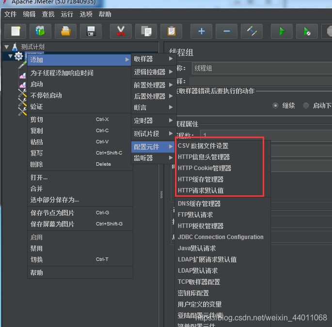The width and height of the screenshot is (332, 327).
Task: Click the Thread Group gear icon
Action: tap(18, 56)
